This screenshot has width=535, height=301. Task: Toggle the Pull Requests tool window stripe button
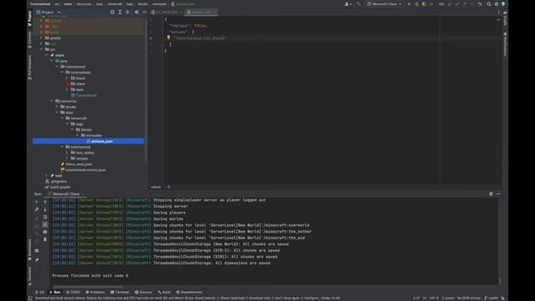[x=30, y=68]
